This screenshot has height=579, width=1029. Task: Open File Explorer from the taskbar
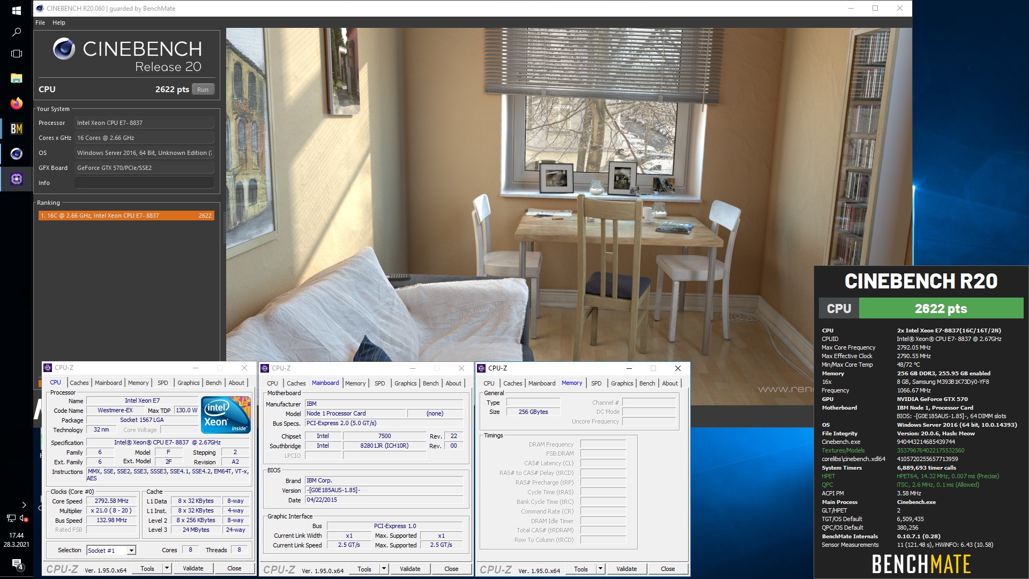[16, 78]
